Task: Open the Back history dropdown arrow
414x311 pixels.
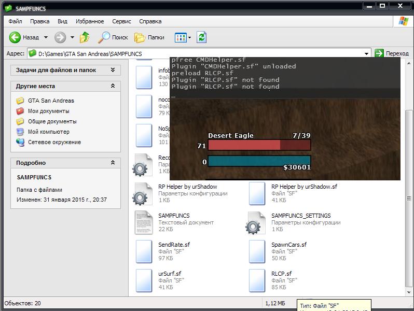Action: click(x=46, y=37)
